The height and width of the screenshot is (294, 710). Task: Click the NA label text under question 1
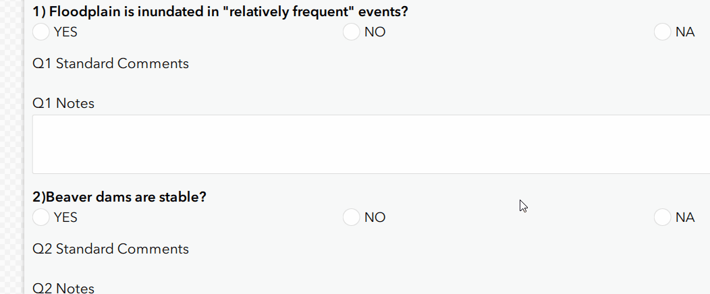tap(685, 32)
